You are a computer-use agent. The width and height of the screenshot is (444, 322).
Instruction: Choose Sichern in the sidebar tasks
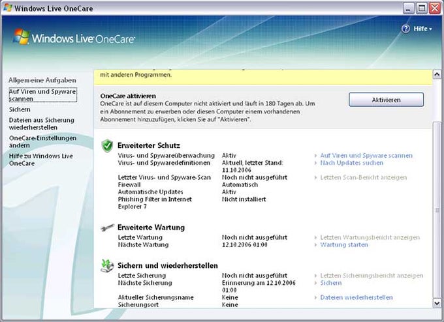[20, 110]
